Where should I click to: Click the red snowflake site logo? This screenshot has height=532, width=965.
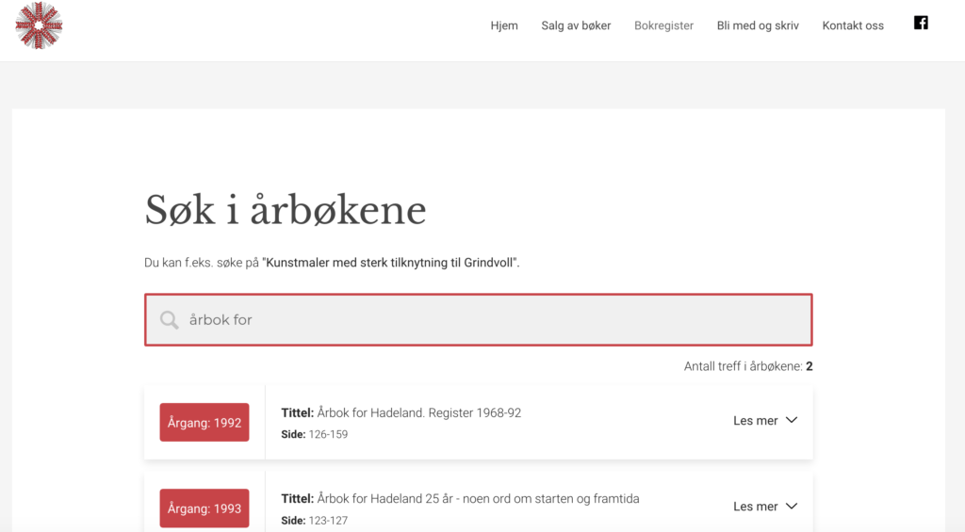[x=39, y=25]
